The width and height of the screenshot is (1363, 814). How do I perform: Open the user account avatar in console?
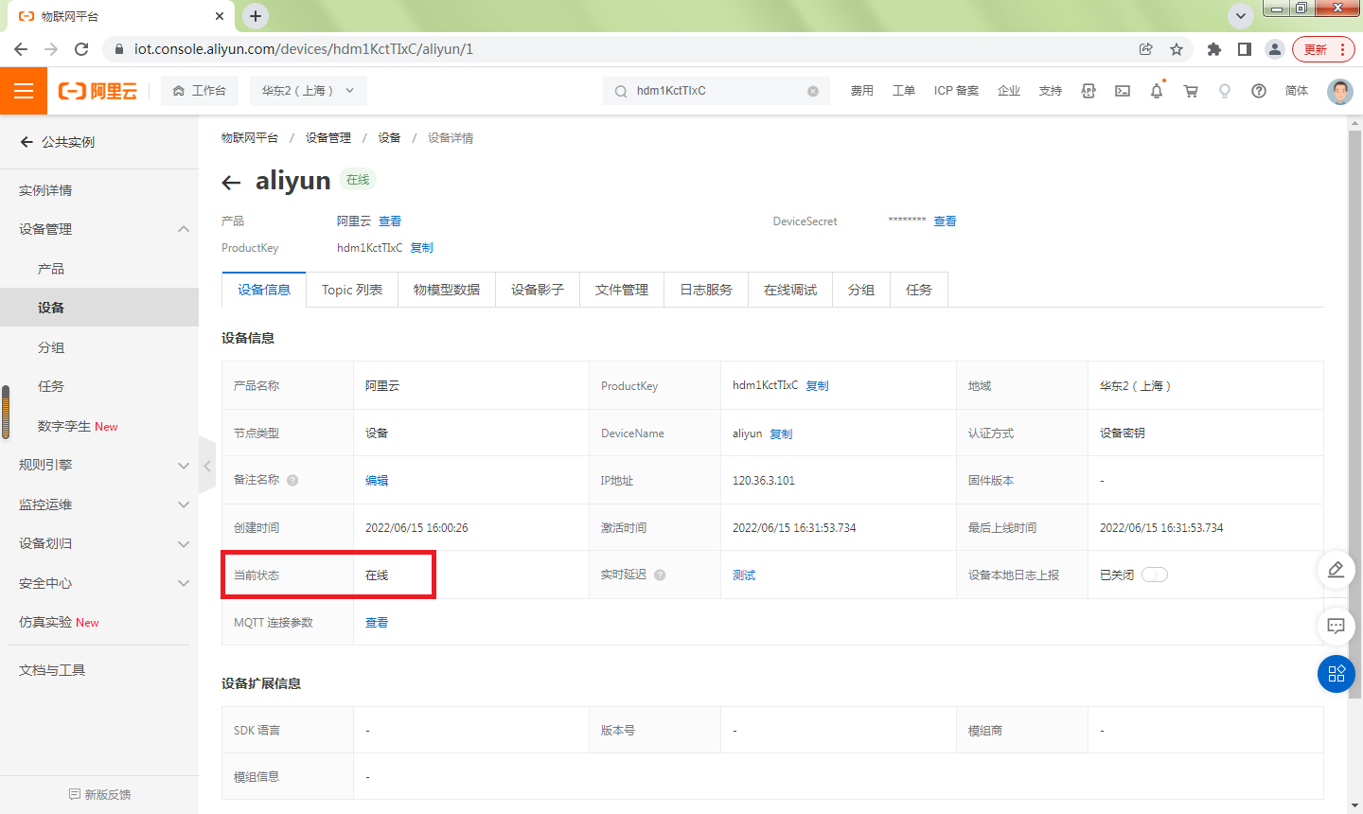[x=1339, y=91]
